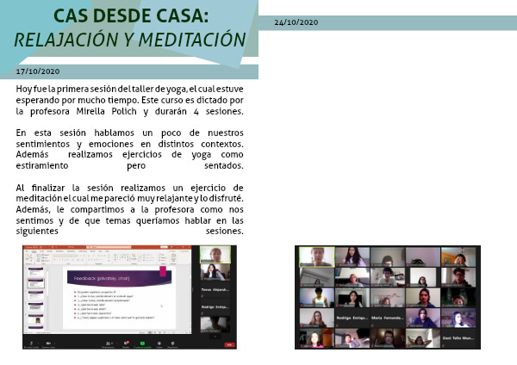Click the 24/10/2020 date header

[296, 21]
